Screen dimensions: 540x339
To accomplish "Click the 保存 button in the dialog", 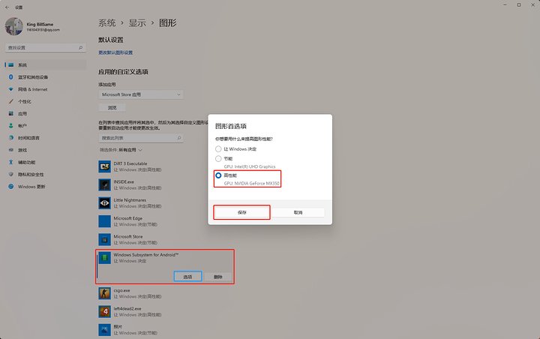I will [x=242, y=212].
